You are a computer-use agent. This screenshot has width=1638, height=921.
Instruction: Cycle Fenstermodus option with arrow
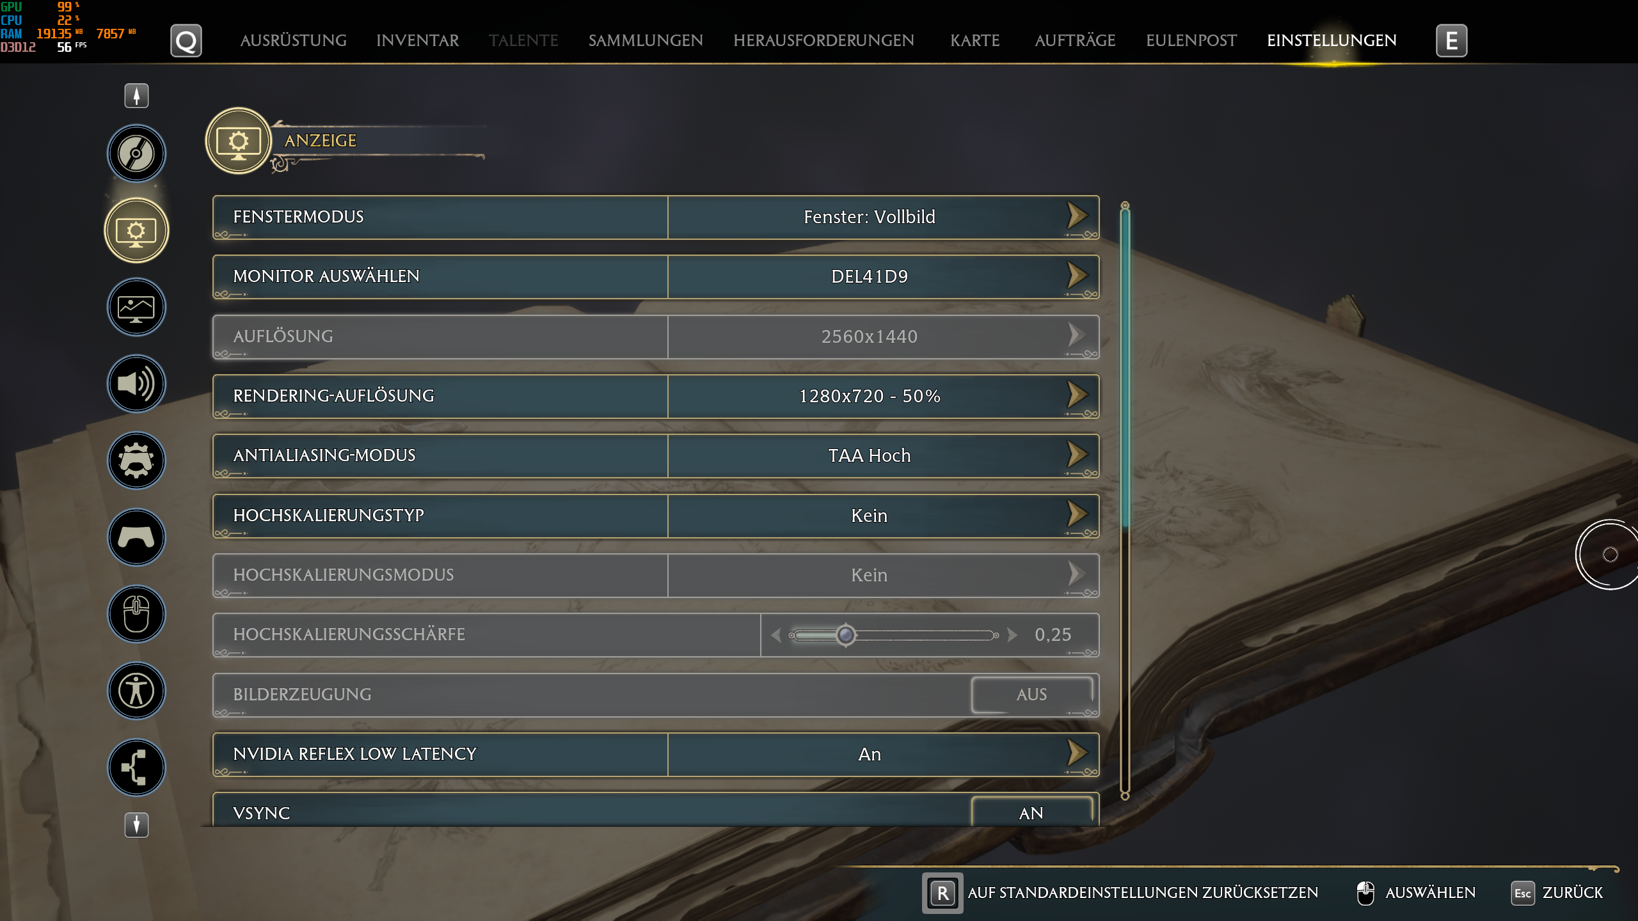[x=1077, y=216]
